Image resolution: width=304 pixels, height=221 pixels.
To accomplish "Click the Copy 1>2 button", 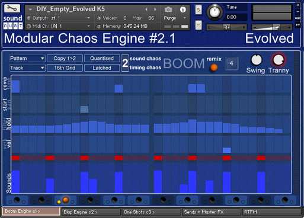I will pos(65,59).
